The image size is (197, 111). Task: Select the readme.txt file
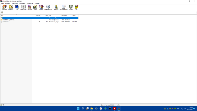pos(6,22)
